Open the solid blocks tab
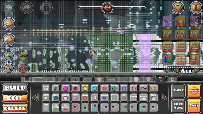The image size is (203, 114). point(27,79)
